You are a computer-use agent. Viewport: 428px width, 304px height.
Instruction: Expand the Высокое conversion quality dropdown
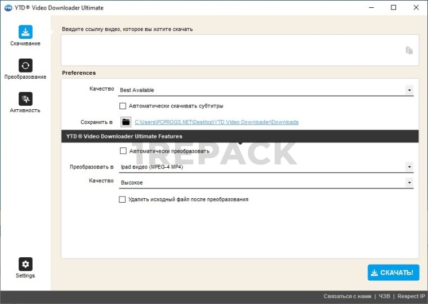[409, 183]
